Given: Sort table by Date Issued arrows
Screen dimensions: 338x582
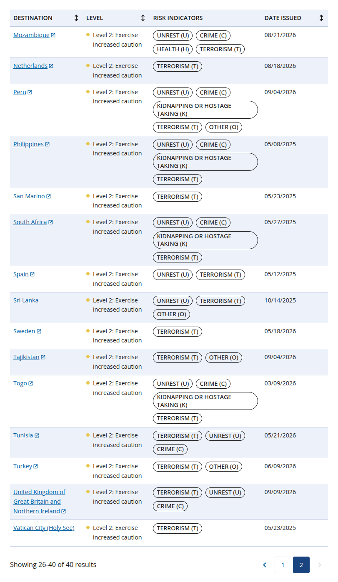Looking at the screenshot, I should (x=321, y=18).
